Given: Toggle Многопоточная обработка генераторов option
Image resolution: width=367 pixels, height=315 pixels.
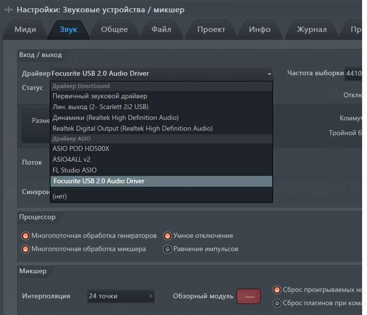Looking at the screenshot, I should coord(25,236).
